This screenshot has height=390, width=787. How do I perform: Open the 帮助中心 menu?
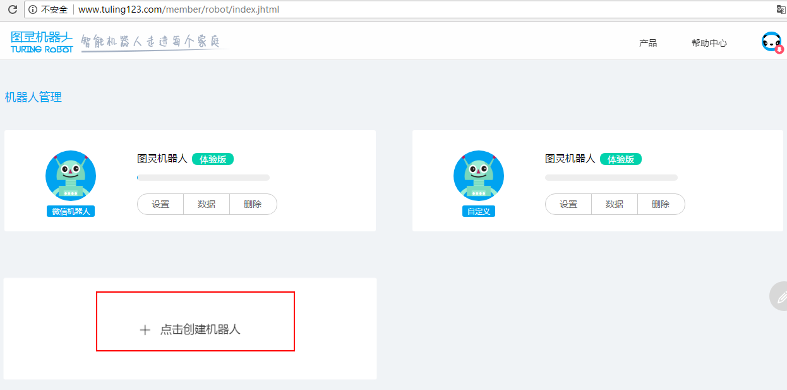(x=709, y=43)
